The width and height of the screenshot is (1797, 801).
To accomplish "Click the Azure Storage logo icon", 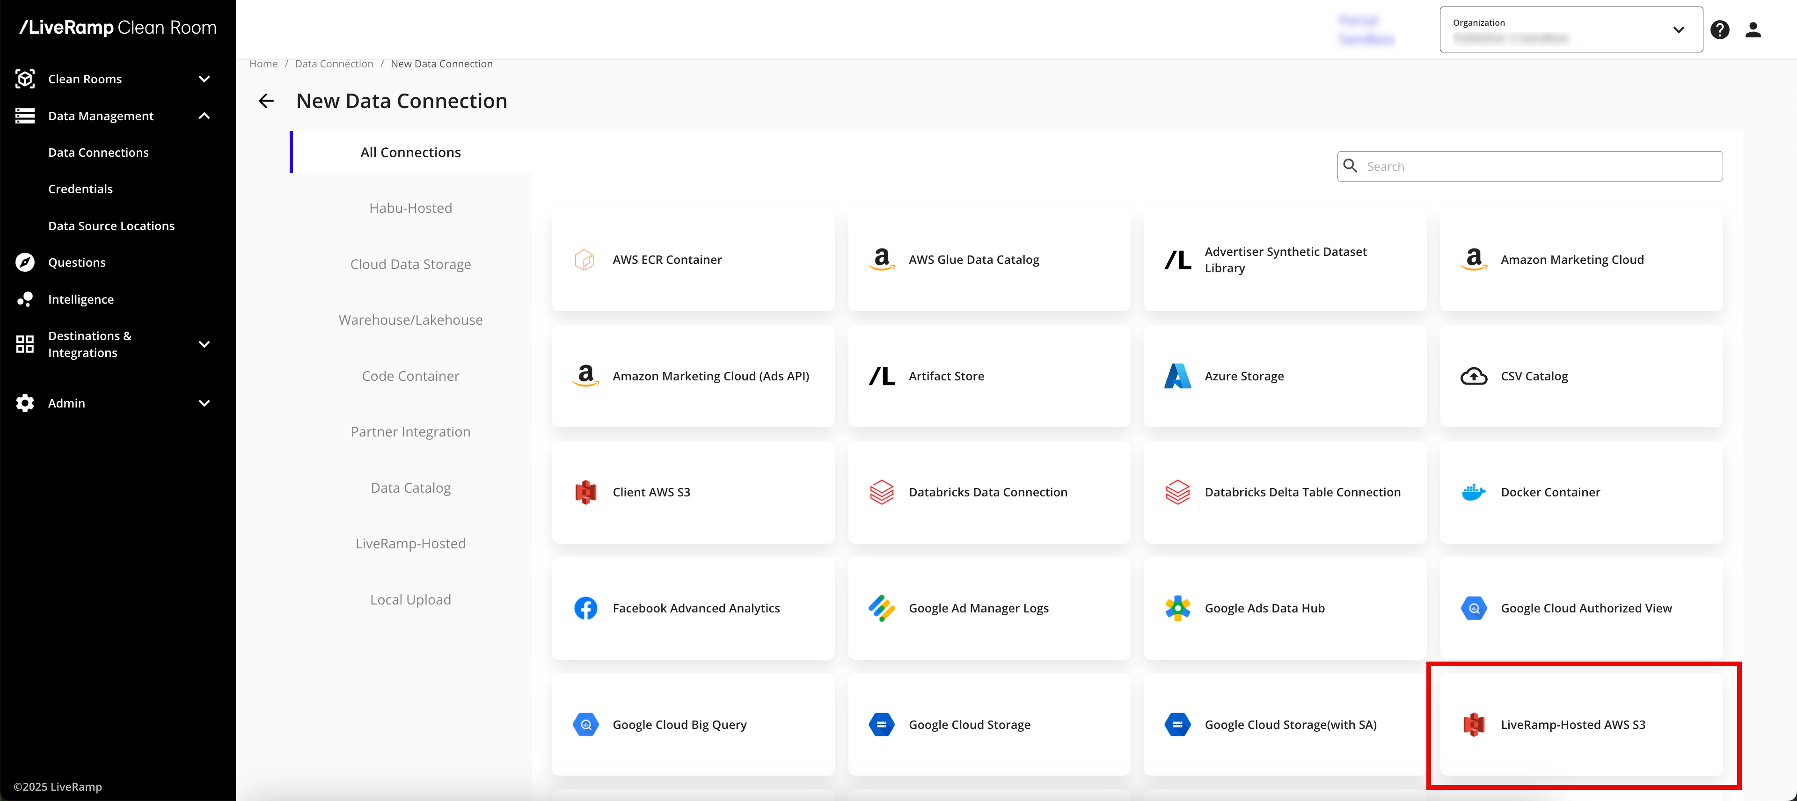I will click(1177, 376).
